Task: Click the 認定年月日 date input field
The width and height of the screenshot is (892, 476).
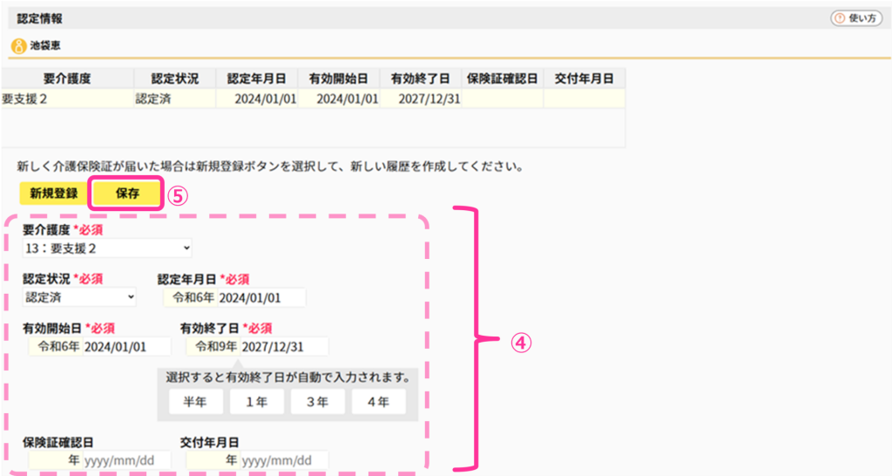Action: [261, 297]
